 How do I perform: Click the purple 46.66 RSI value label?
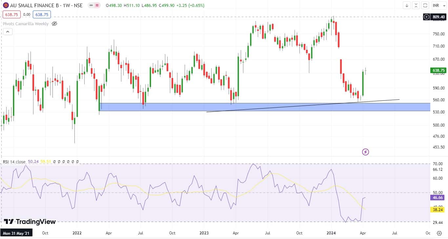(438, 198)
